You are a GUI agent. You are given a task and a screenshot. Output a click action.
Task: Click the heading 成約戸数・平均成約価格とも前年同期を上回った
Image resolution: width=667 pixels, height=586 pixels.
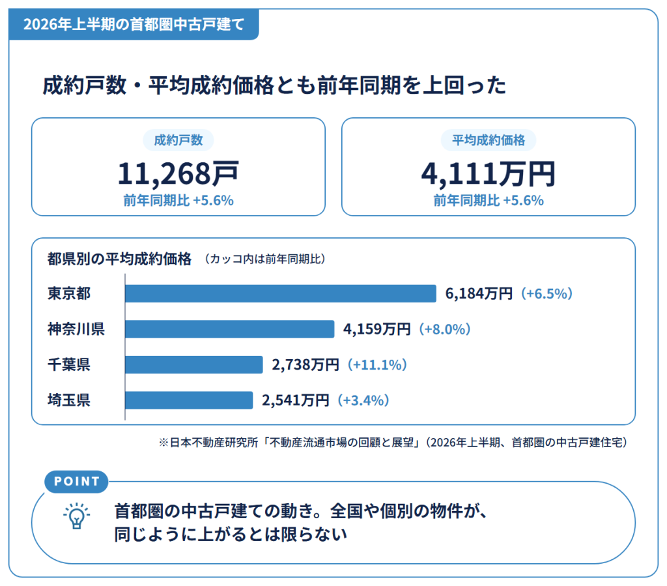[x=274, y=85]
